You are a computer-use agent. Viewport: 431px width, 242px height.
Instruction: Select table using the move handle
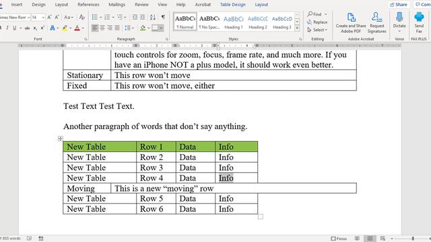pyautogui.click(x=61, y=138)
